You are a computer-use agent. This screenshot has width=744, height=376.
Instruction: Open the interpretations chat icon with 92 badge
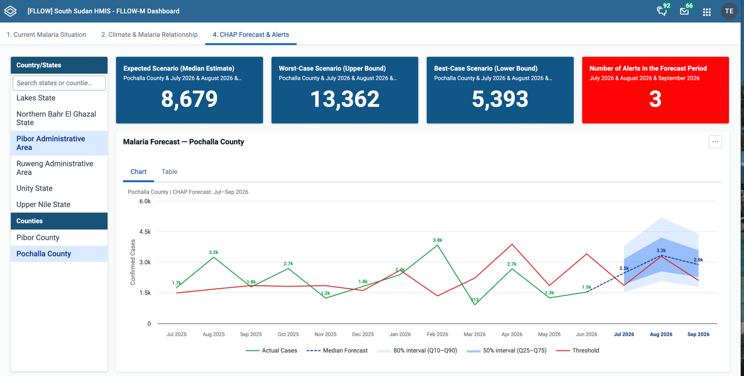(662, 11)
